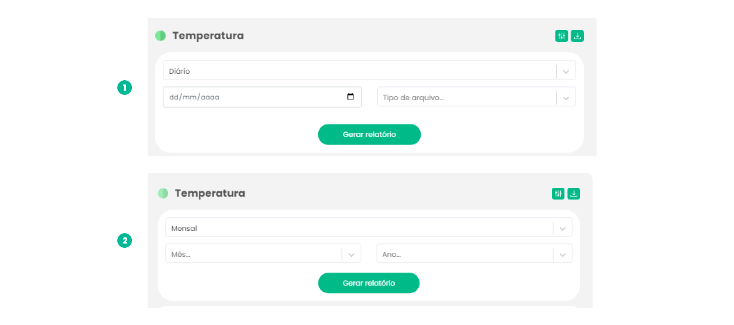Click the green status dot in Mensal panel
734x325 pixels.
click(163, 193)
